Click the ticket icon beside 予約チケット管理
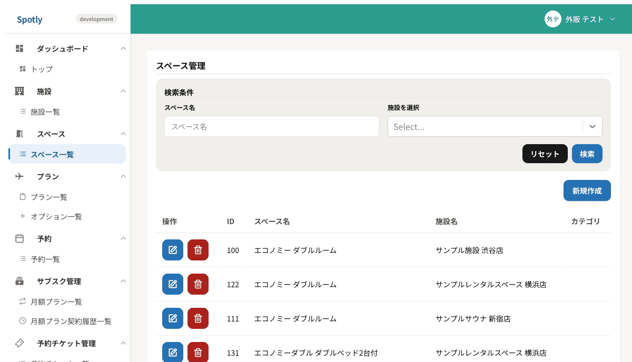632x362 pixels. tap(19, 343)
